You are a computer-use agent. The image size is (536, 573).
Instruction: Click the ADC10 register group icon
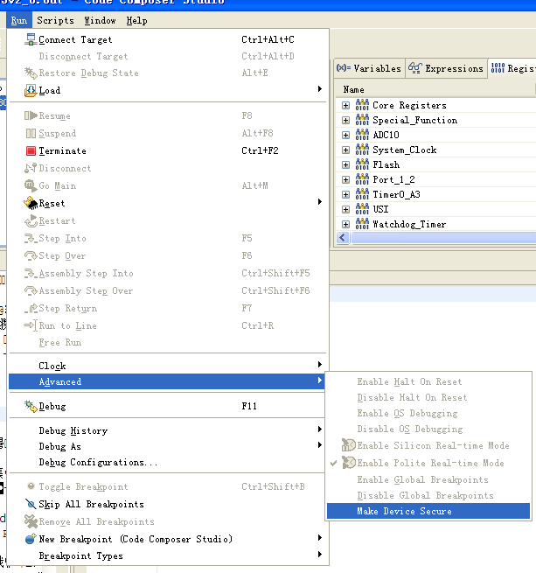coord(362,135)
